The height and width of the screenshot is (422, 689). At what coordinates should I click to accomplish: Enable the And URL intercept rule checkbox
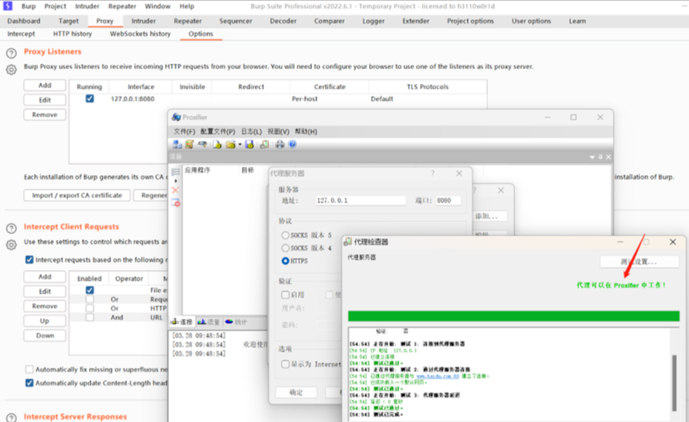click(90, 317)
